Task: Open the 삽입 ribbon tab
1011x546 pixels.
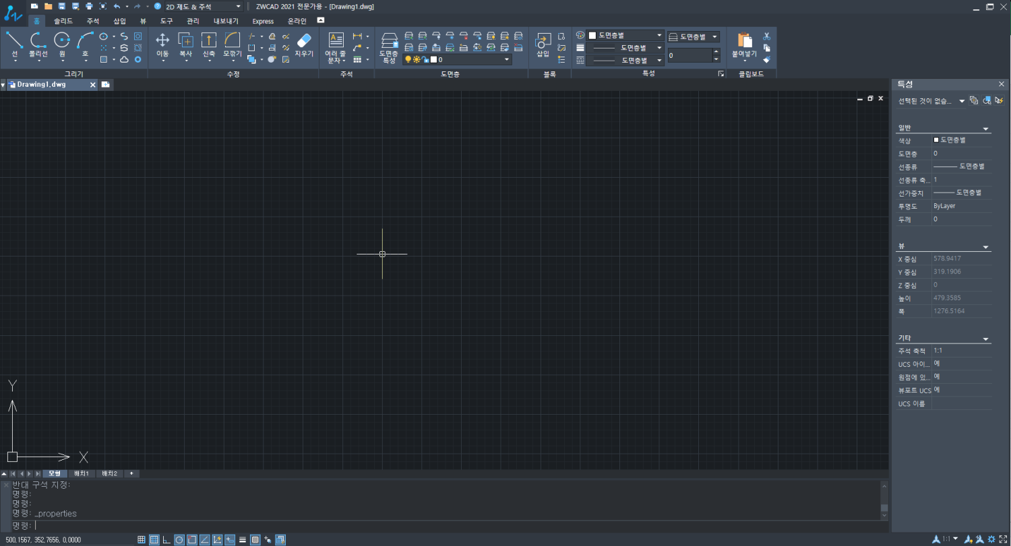Action: pos(119,21)
